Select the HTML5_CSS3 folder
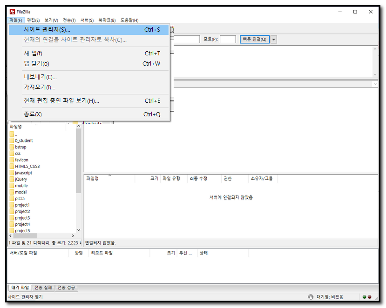Screen dimensions: 386x308 click(27, 166)
